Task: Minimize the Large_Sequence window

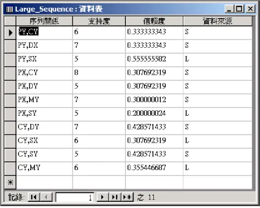Action: click(229, 9)
